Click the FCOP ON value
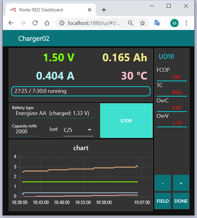 (x=176, y=77)
